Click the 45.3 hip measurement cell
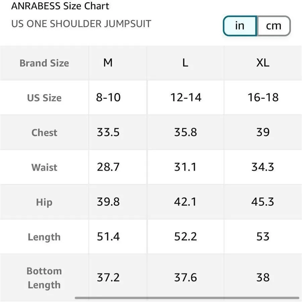The image size is (302, 302). coord(263,202)
